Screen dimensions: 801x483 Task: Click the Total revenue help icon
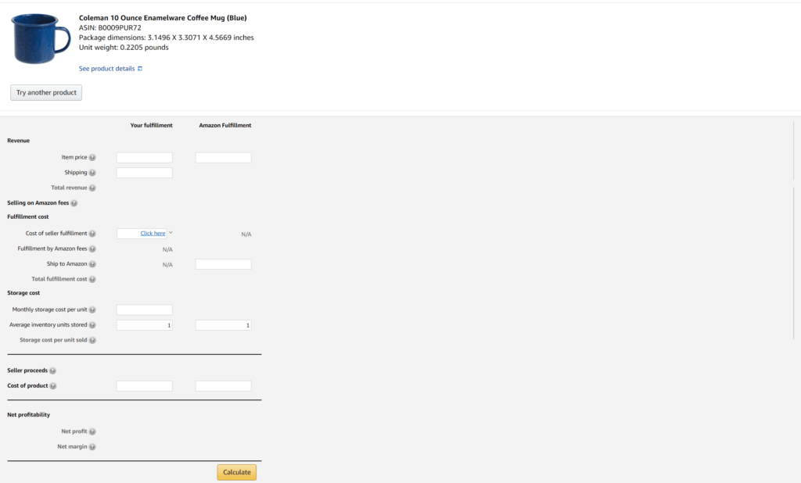pos(94,188)
